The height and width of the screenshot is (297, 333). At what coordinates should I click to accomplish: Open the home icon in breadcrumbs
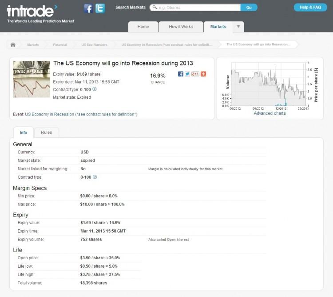pos(13,44)
